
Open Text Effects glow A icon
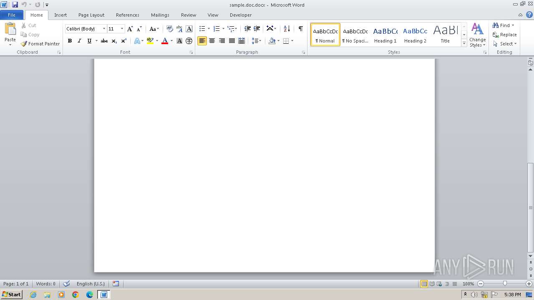point(137,41)
